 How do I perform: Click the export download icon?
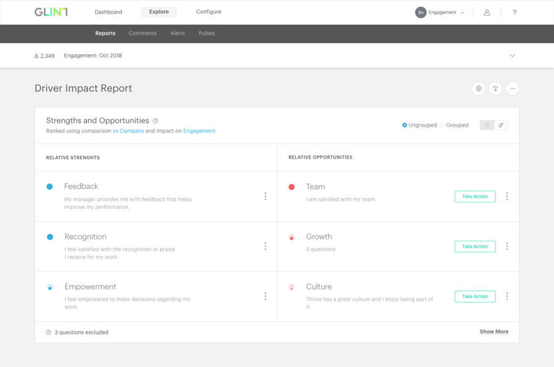495,88
